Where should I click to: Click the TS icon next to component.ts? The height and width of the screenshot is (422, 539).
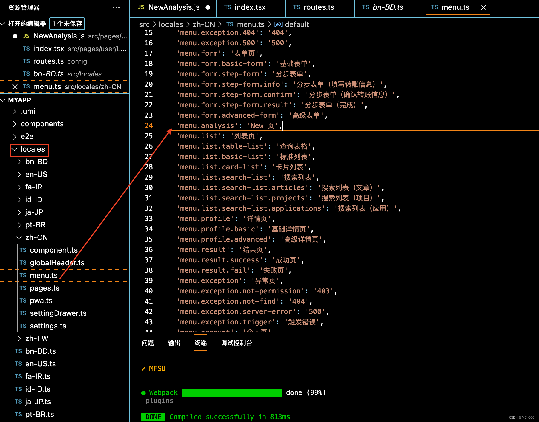pos(23,250)
